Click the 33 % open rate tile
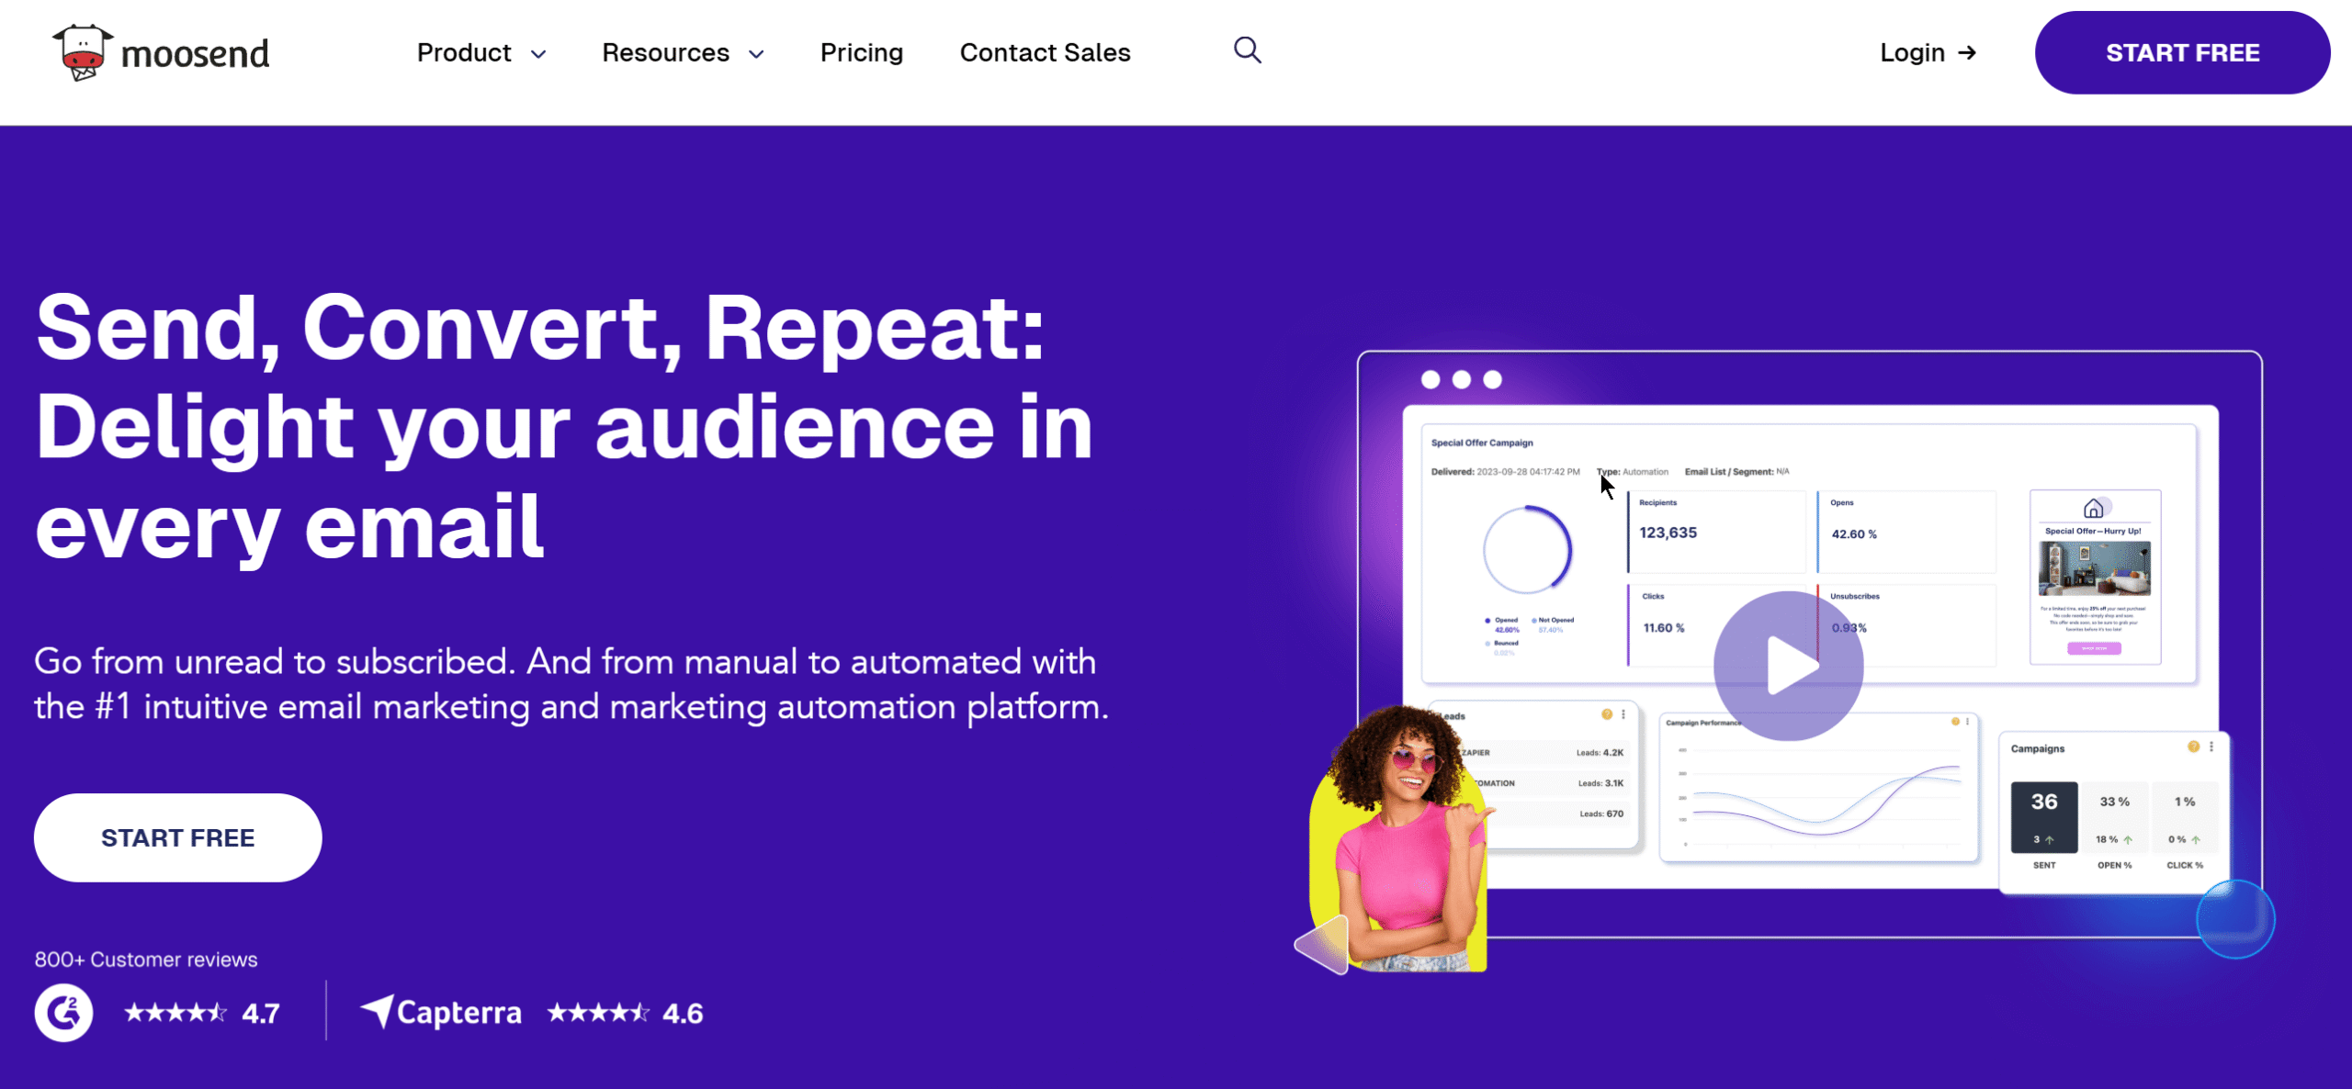 [2114, 817]
